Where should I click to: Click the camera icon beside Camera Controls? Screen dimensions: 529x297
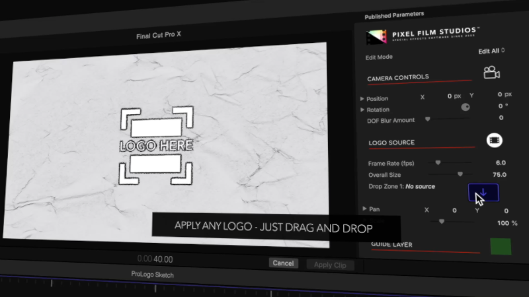491,72
